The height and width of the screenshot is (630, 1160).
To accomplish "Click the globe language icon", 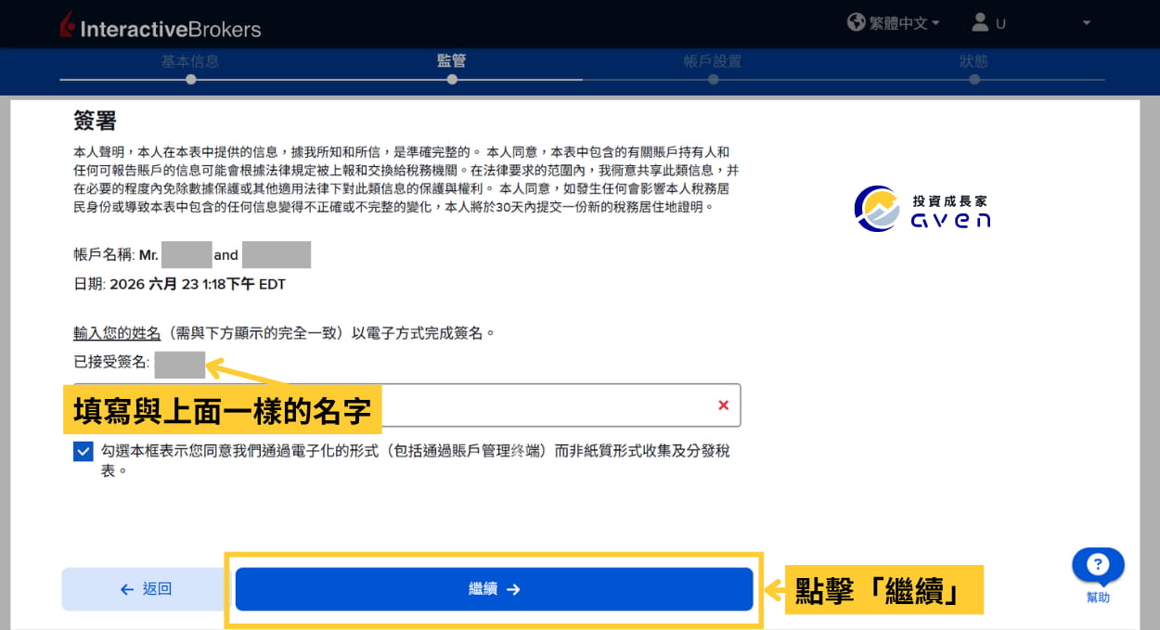I will (x=856, y=22).
